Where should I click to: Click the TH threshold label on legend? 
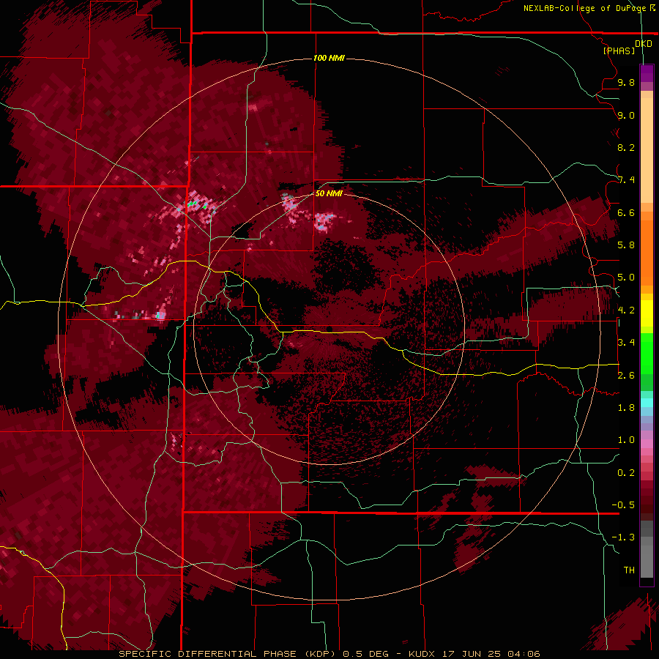click(x=629, y=570)
